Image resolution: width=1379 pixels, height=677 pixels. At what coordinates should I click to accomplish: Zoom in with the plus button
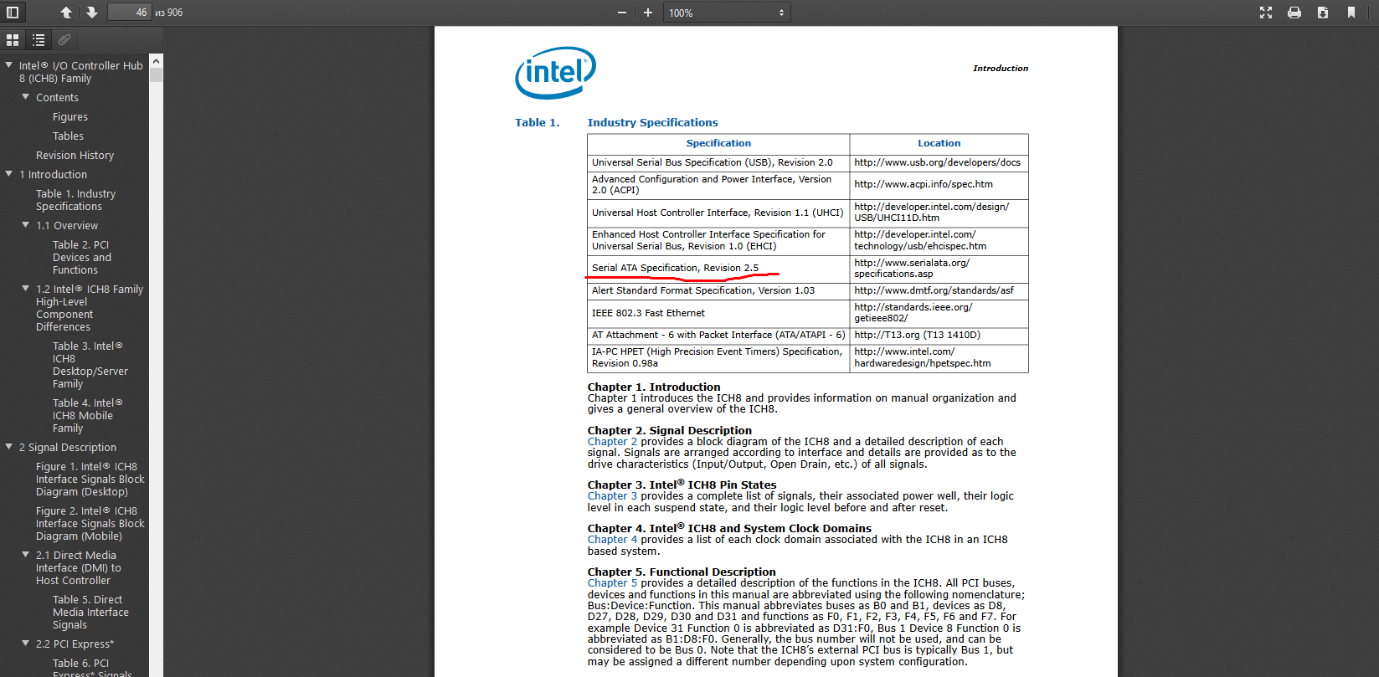[x=647, y=13]
